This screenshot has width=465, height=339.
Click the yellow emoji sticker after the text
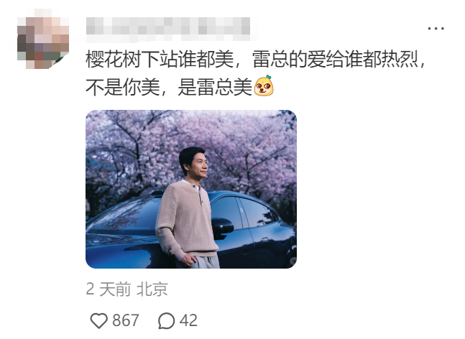tap(264, 85)
